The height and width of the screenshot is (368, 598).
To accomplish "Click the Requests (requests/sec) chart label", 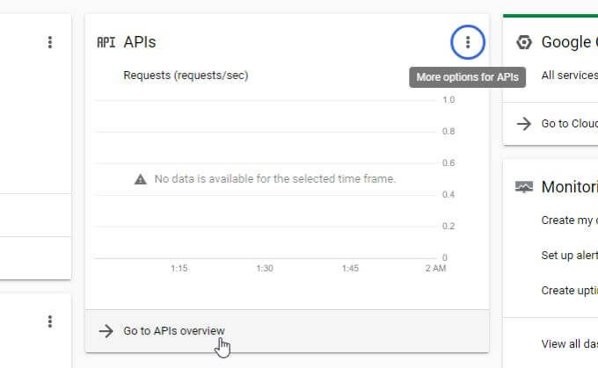I will (x=186, y=76).
